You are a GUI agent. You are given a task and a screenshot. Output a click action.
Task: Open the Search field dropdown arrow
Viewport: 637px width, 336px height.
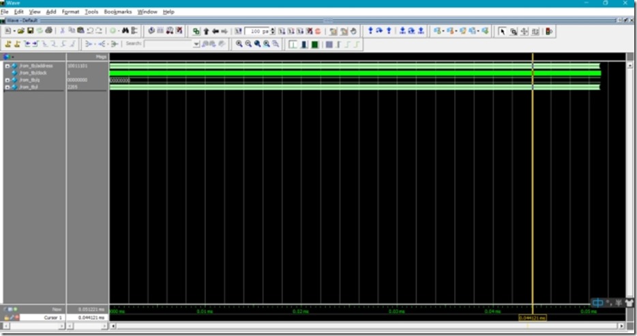coord(196,44)
